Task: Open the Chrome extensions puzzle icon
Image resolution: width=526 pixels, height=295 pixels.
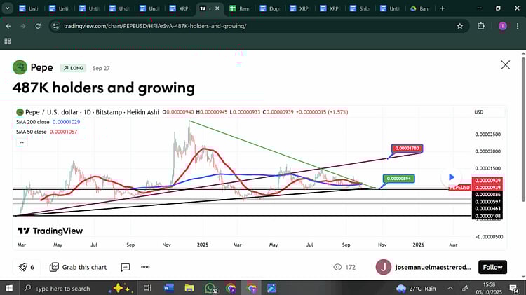Action: pyautogui.click(x=481, y=26)
